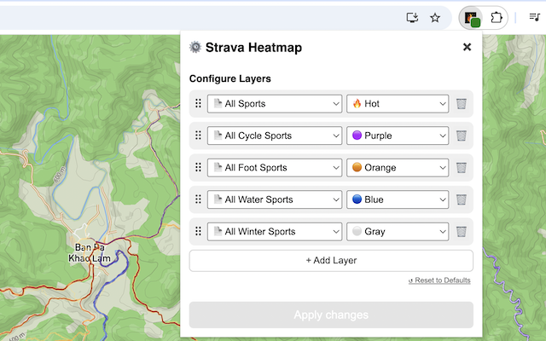Viewport: 546px width, 341px height.
Task: Click the Ban Pa Khao Lam map label
Action: [90, 253]
